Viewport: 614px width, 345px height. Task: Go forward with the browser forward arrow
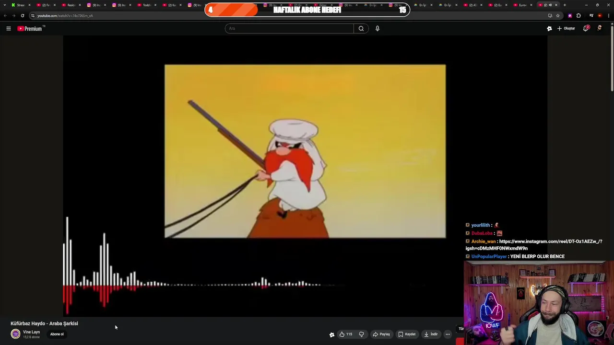click(13, 15)
